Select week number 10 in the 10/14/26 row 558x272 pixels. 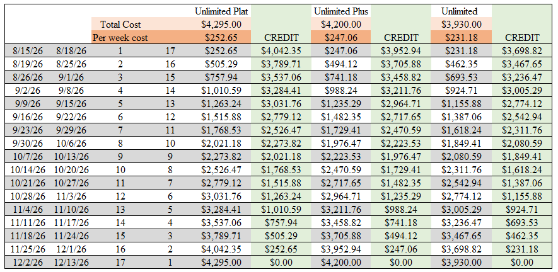121,170
